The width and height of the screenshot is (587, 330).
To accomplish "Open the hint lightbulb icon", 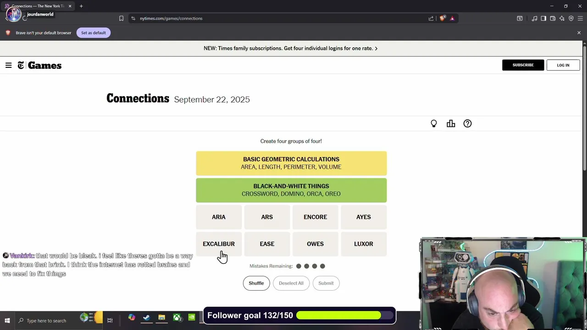I will point(434,124).
